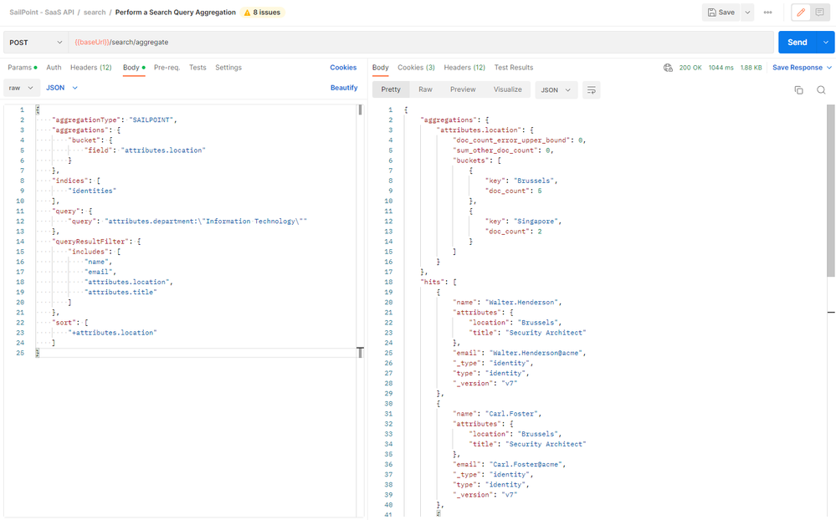Click into the request URL field
The image size is (836, 520).
[x=418, y=43]
